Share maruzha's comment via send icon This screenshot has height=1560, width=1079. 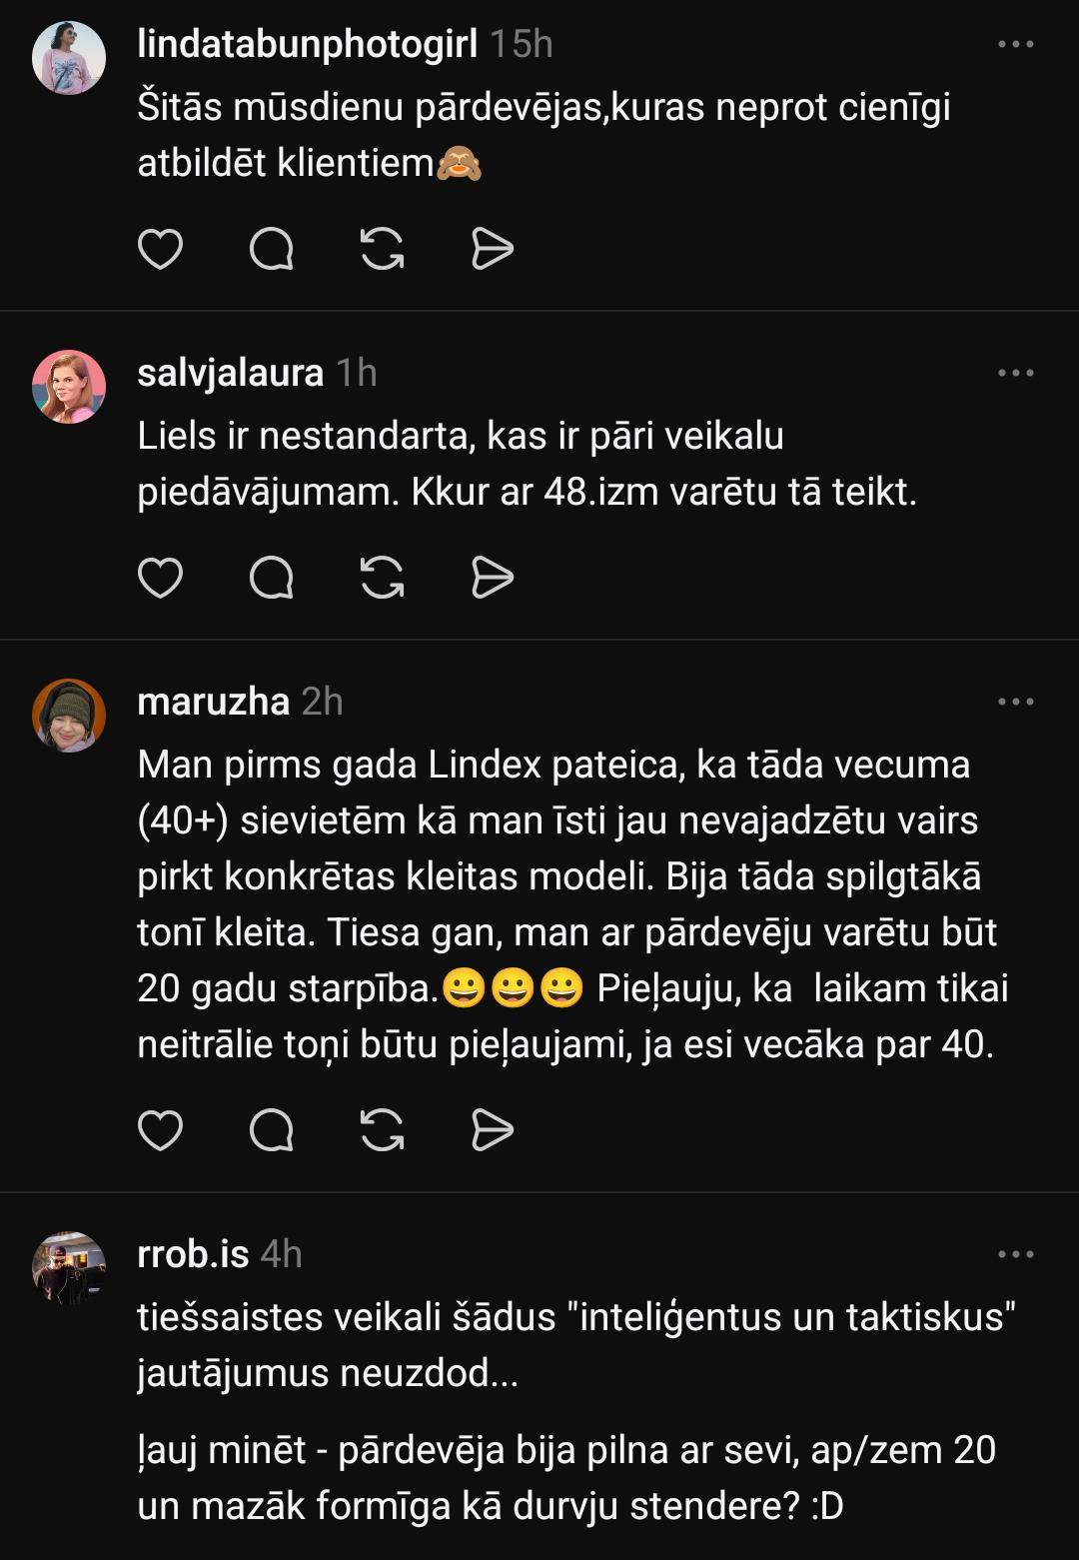click(492, 1130)
